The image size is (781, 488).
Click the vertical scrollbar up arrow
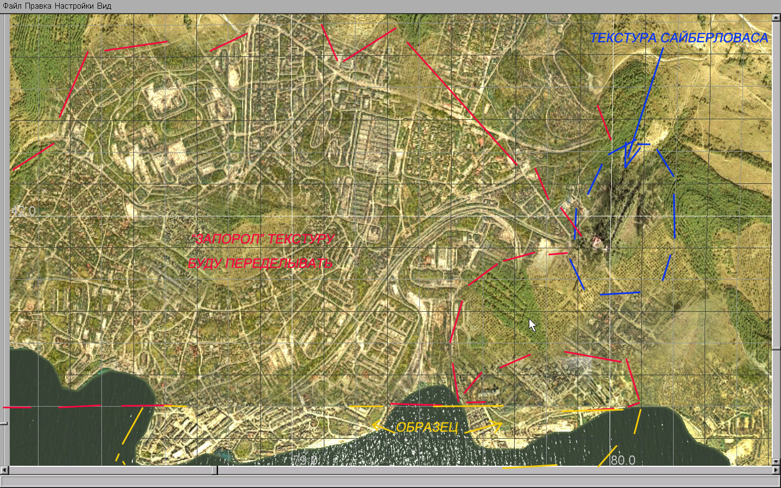776,18
